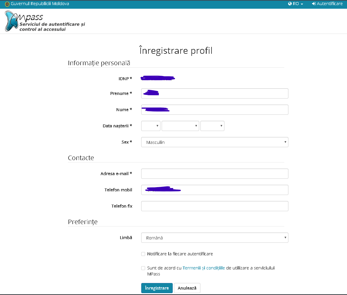Open the Autentificare login link
Image resolution: width=347 pixels, height=295 pixels.
click(327, 4)
